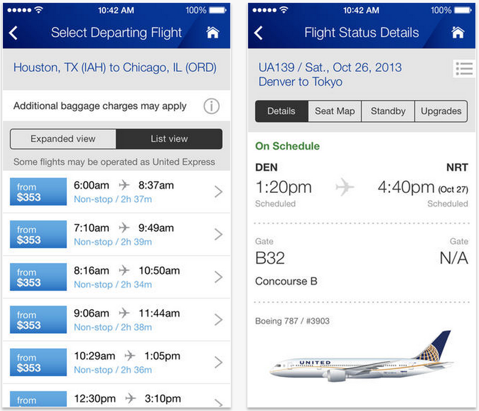The width and height of the screenshot is (479, 411).
Task: Open chevron for 8:16am to 10:50am flight
Action: (218, 277)
